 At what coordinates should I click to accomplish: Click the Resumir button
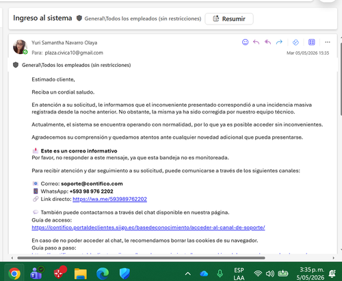click(229, 18)
